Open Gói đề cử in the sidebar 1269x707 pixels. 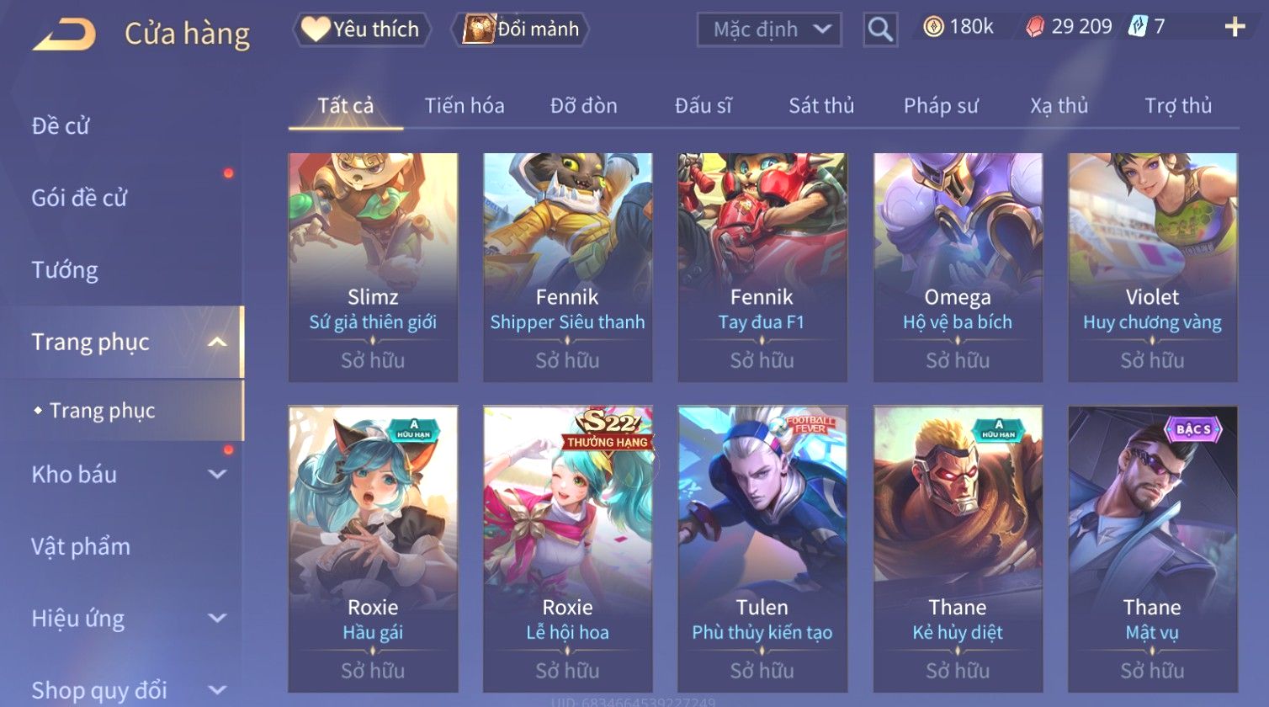79,198
